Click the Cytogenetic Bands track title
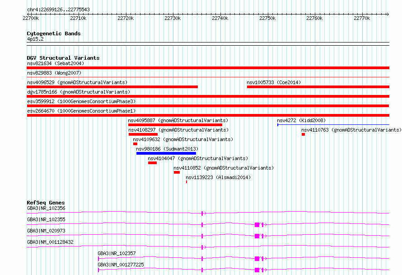Screen dimensions: 402x275 pos(54,33)
